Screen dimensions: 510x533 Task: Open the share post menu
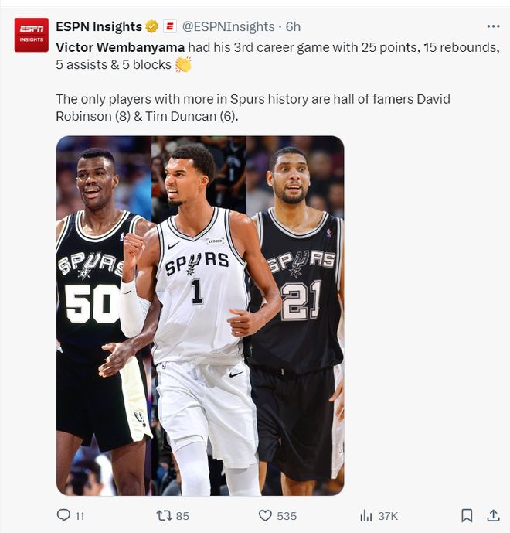pos(493,515)
